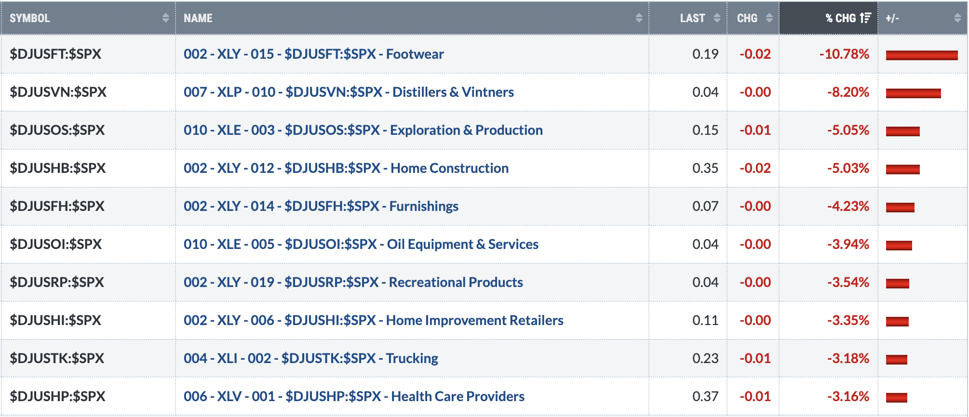Open Home Improvement Retailers link
The height and width of the screenshot is (417, 969).
(374, 320)
